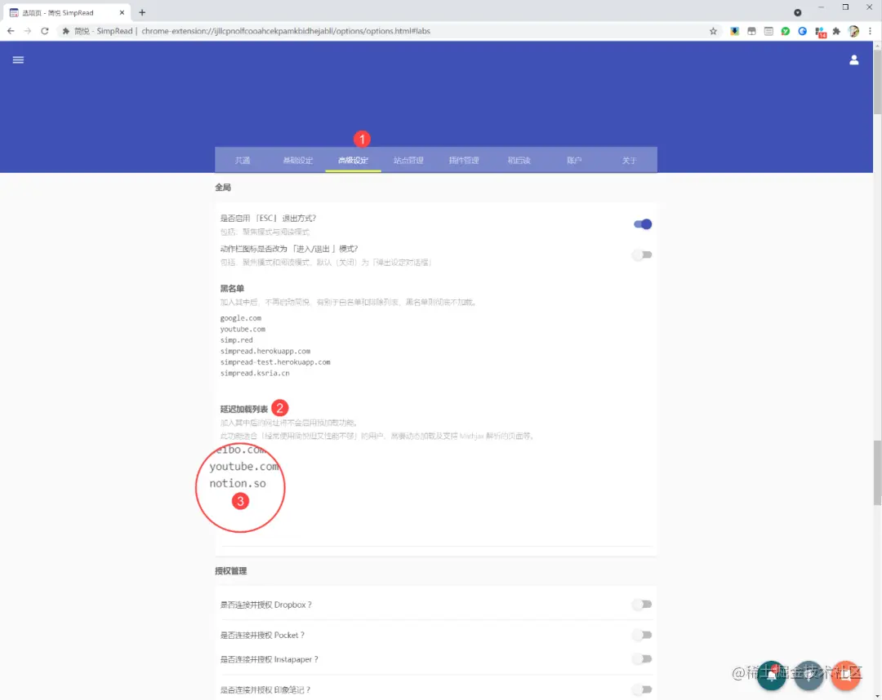Toggle the ESC exit method switch
This screenshot has height=700, width=882.
coord(643,224)
